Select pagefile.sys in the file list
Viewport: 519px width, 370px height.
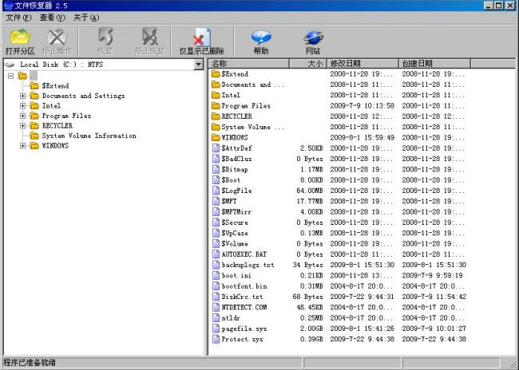click(x=241, y=328)
